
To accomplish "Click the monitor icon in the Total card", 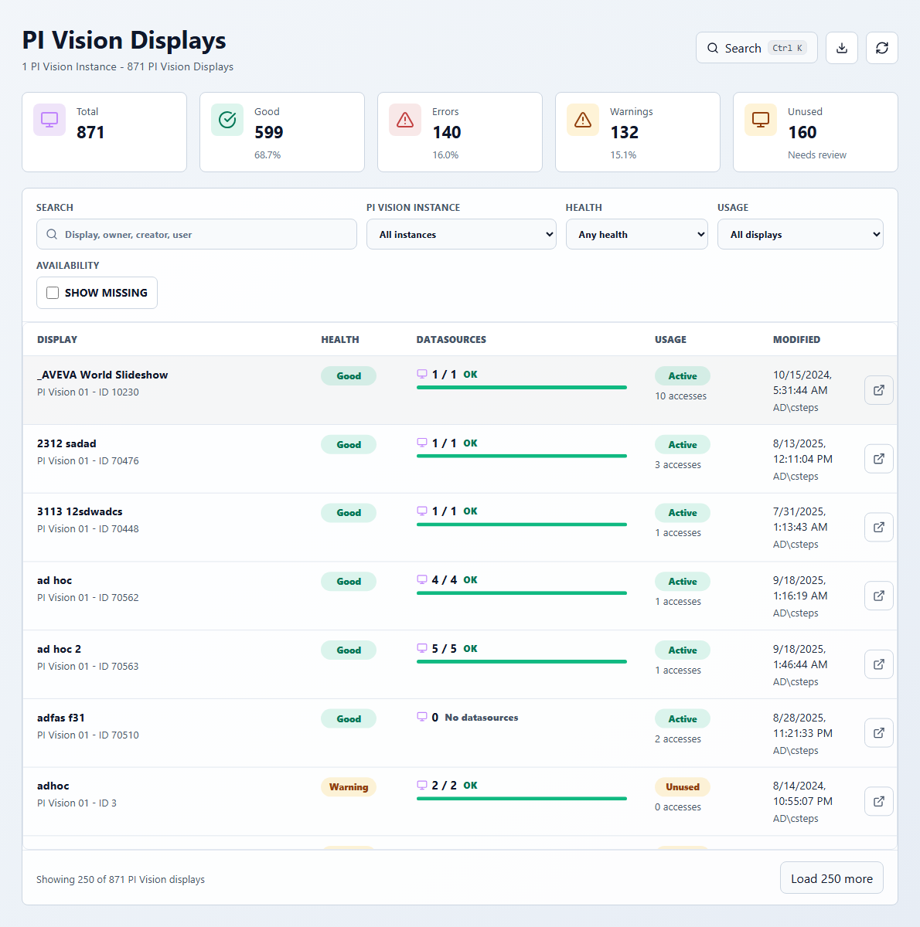I will (49, 120).
